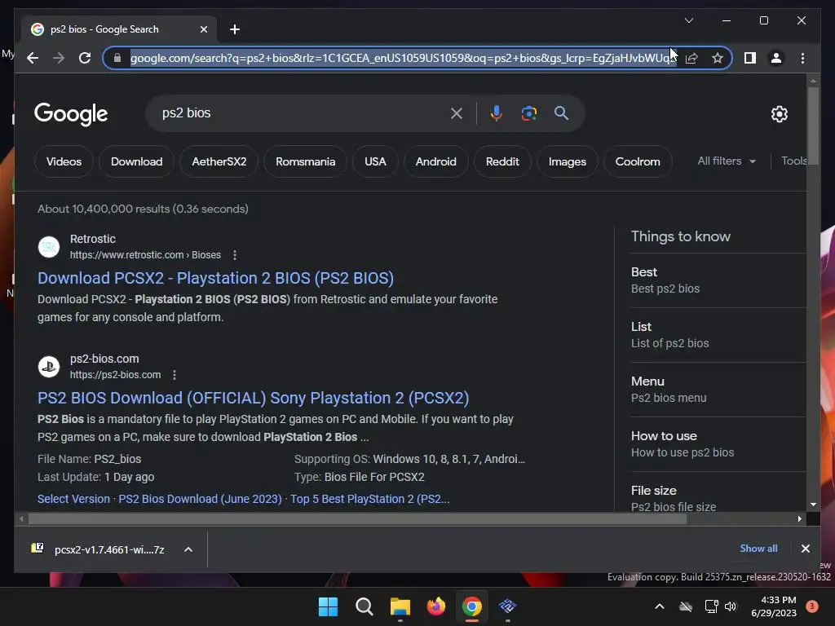This screenshot has height=626, width=835.
Task: Open the tab search dropdown arrow
Action: pyautogui.click(x=688, y=20)
